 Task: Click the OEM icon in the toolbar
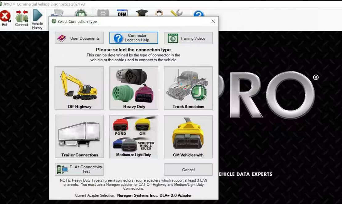click(122, 14)
